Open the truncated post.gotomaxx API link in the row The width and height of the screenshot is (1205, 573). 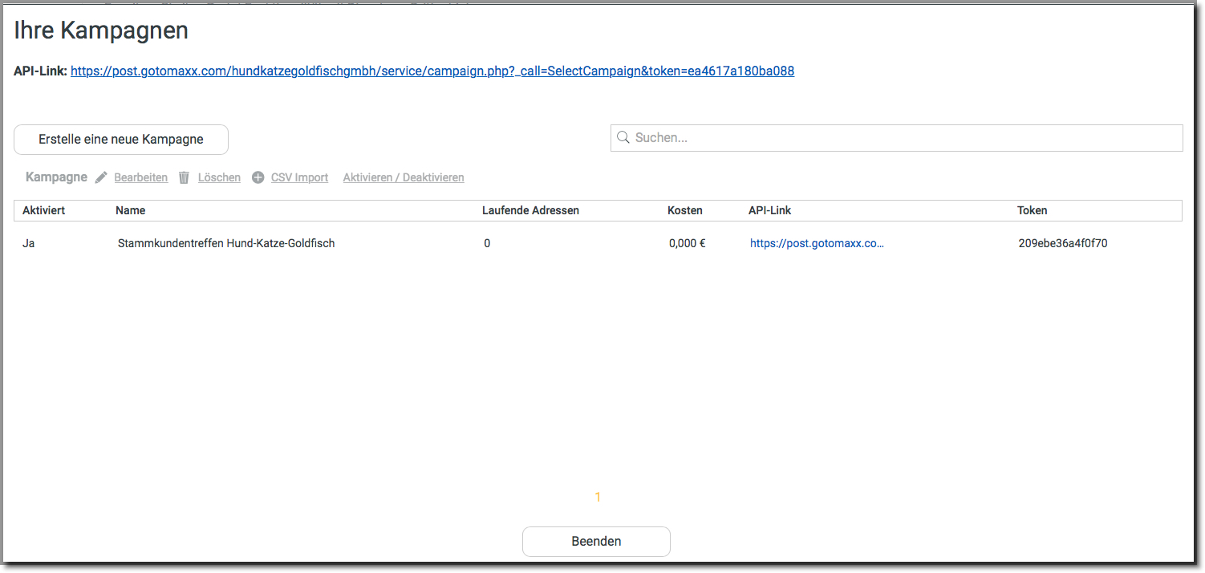coord(817,243)
